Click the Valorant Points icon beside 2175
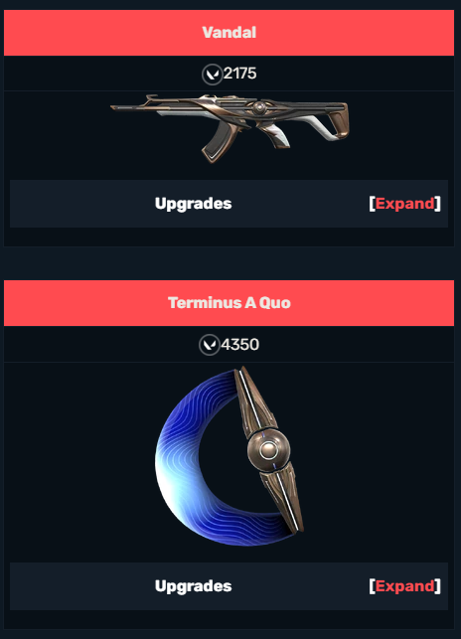This screenshot has height=639, width=461. click(x=212, y=75)
